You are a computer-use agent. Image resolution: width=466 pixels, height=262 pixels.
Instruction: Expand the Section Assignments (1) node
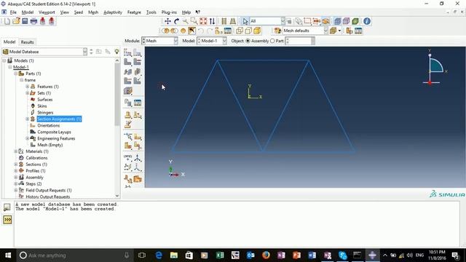pyautogui.click(x=28, y=119)
